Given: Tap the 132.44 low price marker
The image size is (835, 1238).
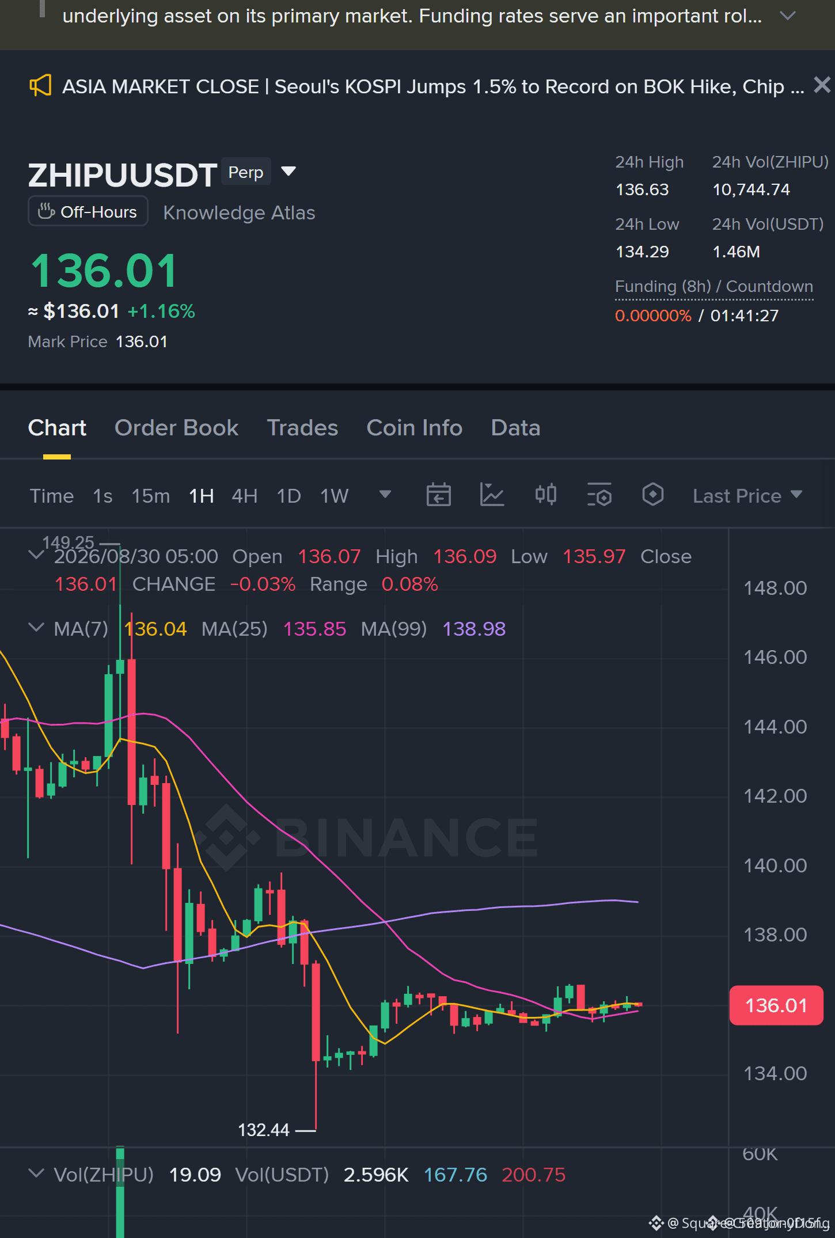Looking at the screenshot, I should (x=264, y=1130).
